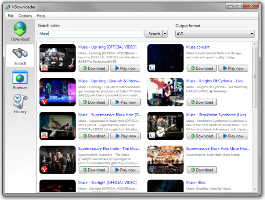Open the Output format AVI dropdown
Image resolution: width=265 pixels, height=200 pixels.
[x=215, y=34]
